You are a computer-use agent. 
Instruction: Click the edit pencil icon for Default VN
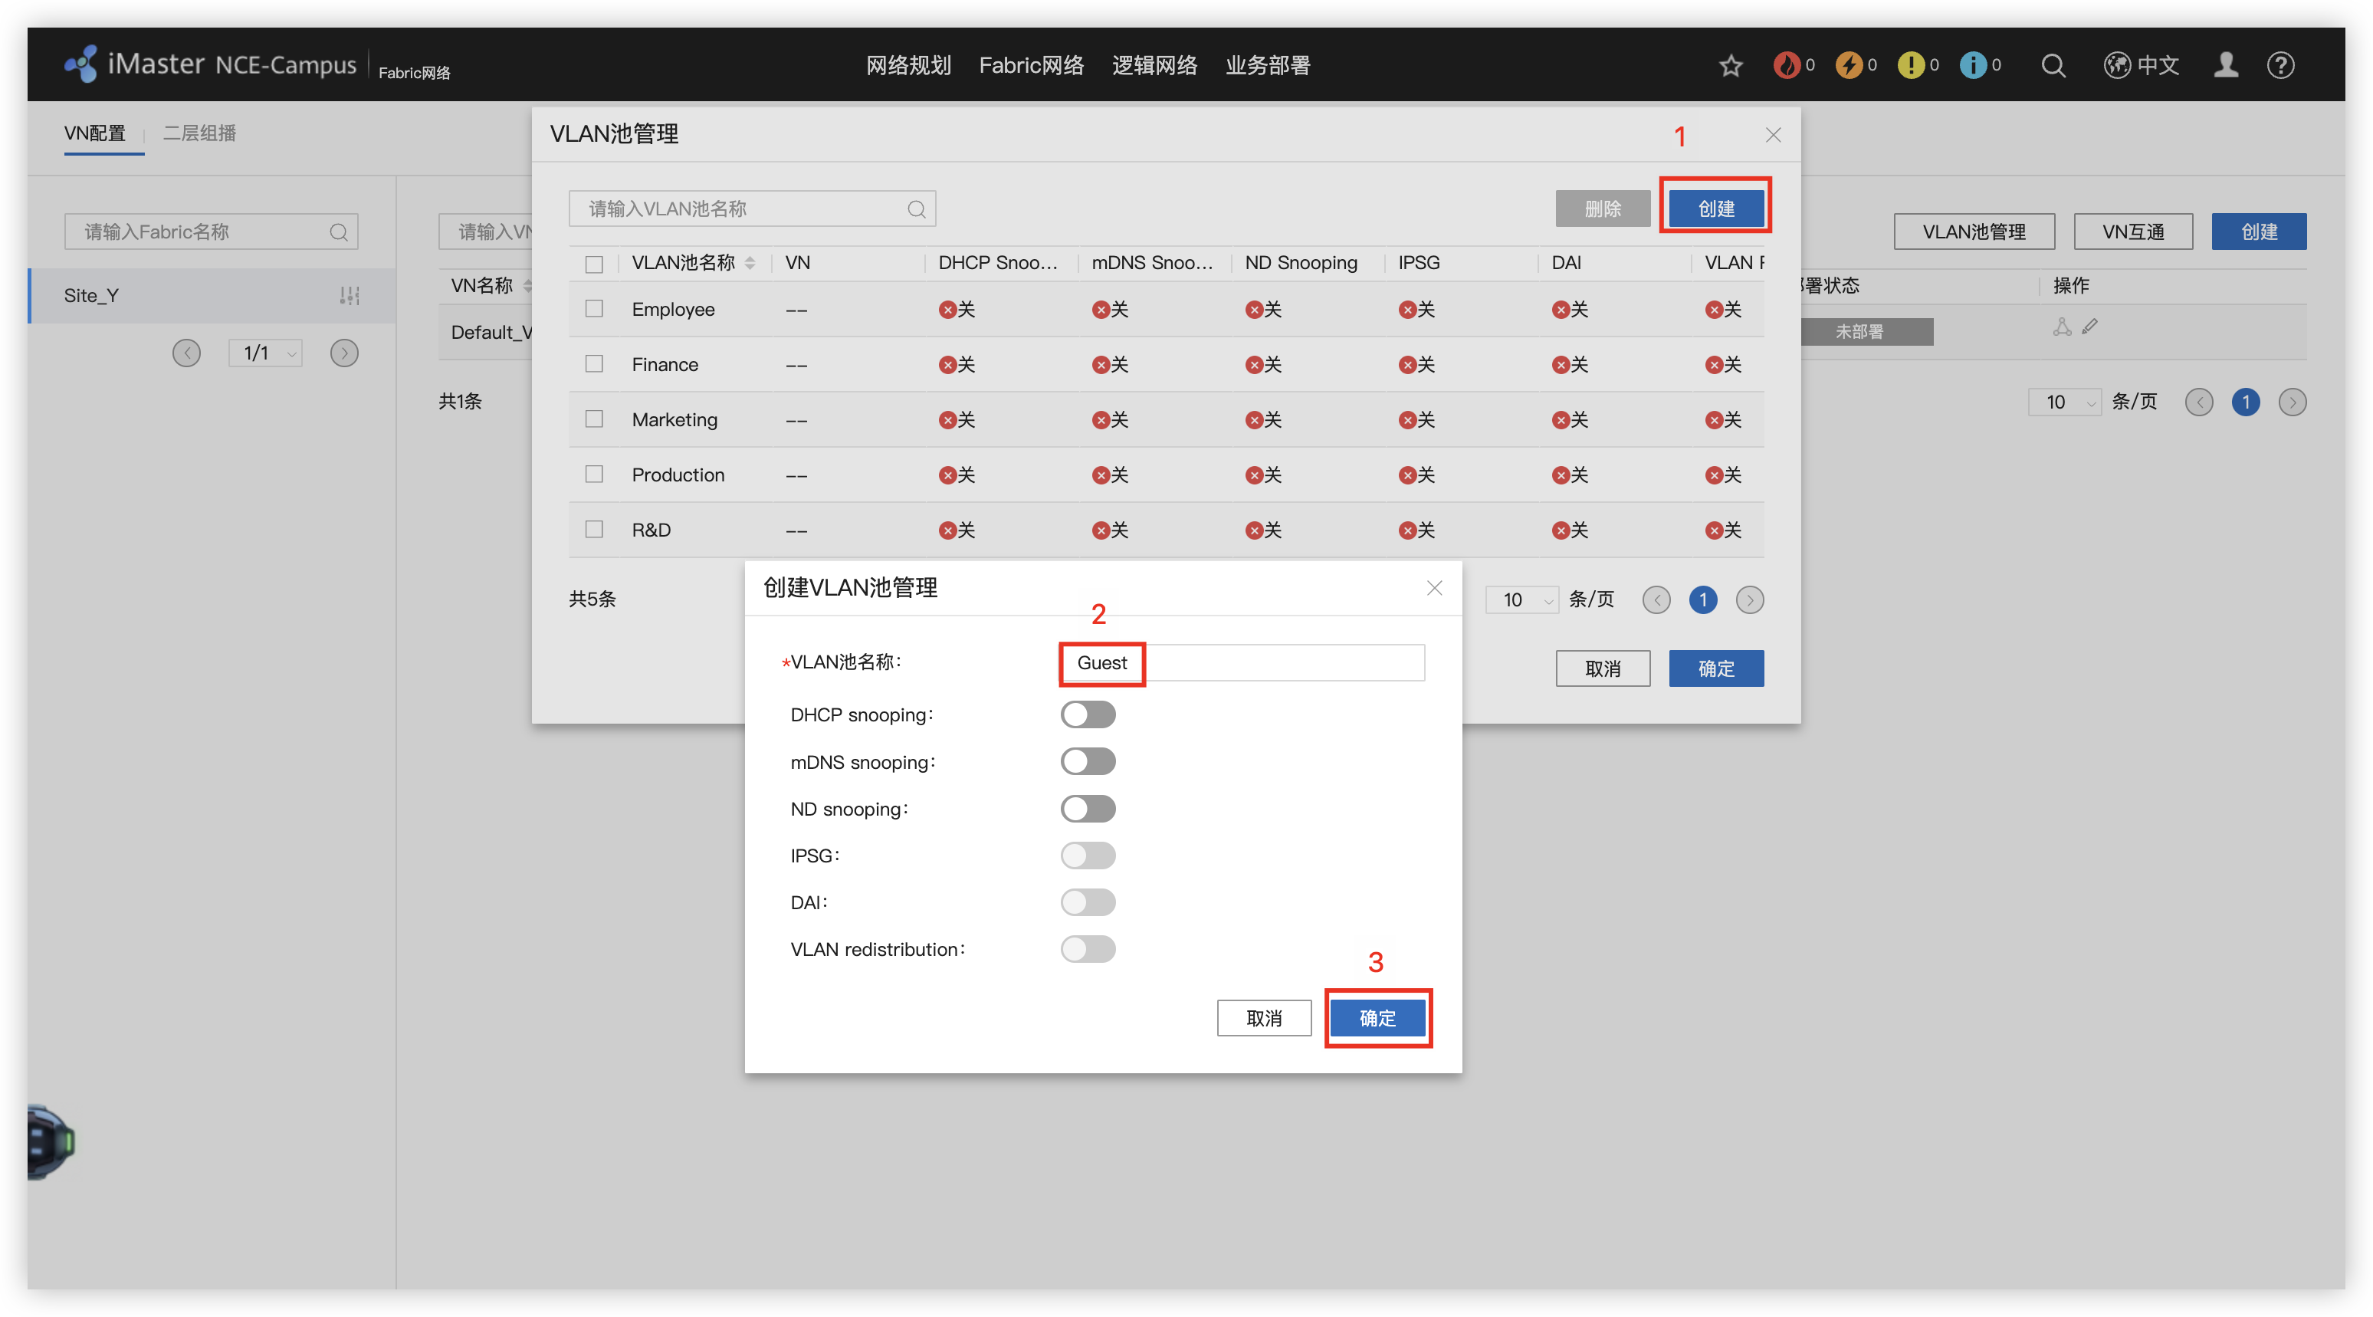click(x=2090, y=327)
